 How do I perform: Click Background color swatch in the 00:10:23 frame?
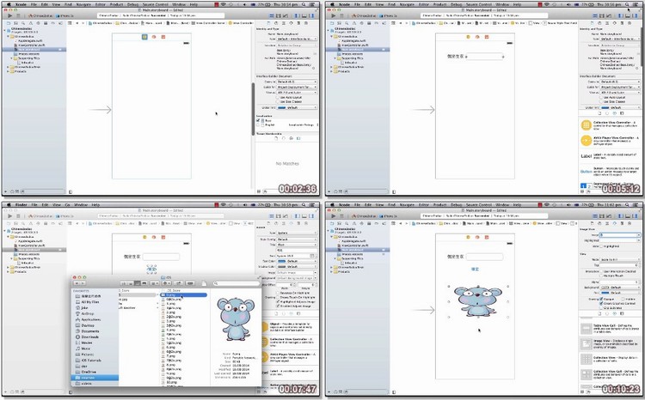click(x=605, y=288)
